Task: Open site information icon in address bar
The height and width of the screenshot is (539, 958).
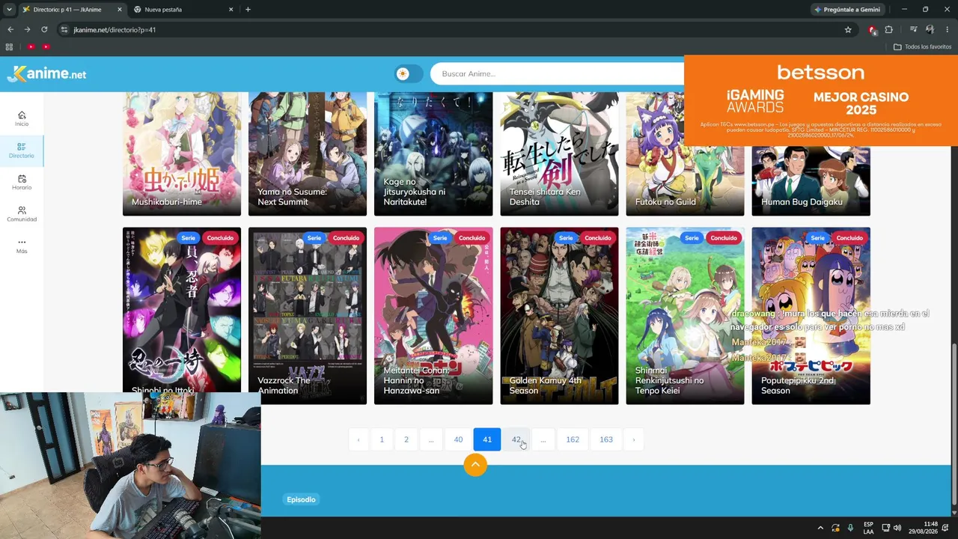Action: click(x=64, y=30)
